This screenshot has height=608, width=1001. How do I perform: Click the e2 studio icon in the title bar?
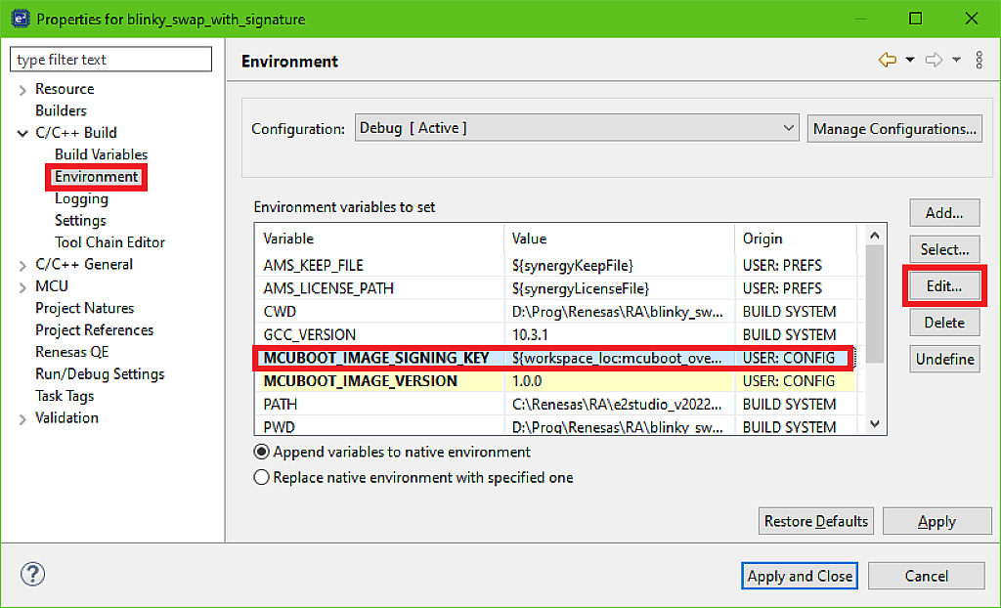tap(20, 18)
